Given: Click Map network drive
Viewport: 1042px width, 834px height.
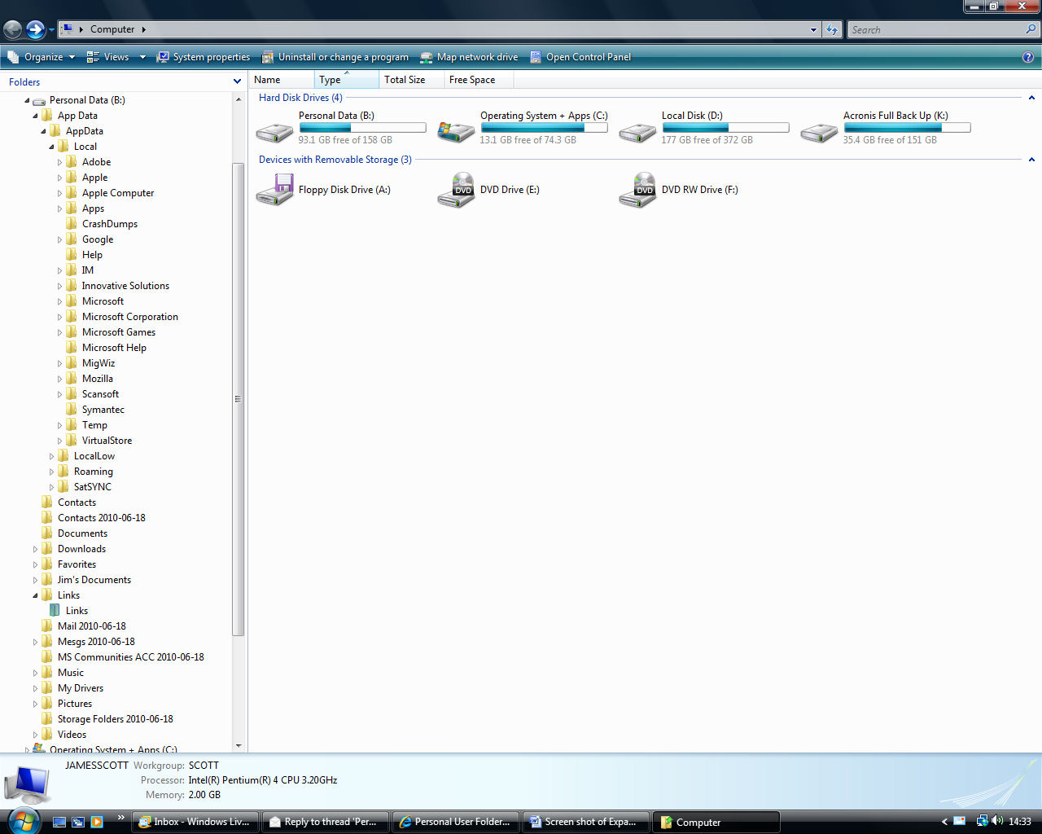Looking at the screenshot, I should 469,57.
